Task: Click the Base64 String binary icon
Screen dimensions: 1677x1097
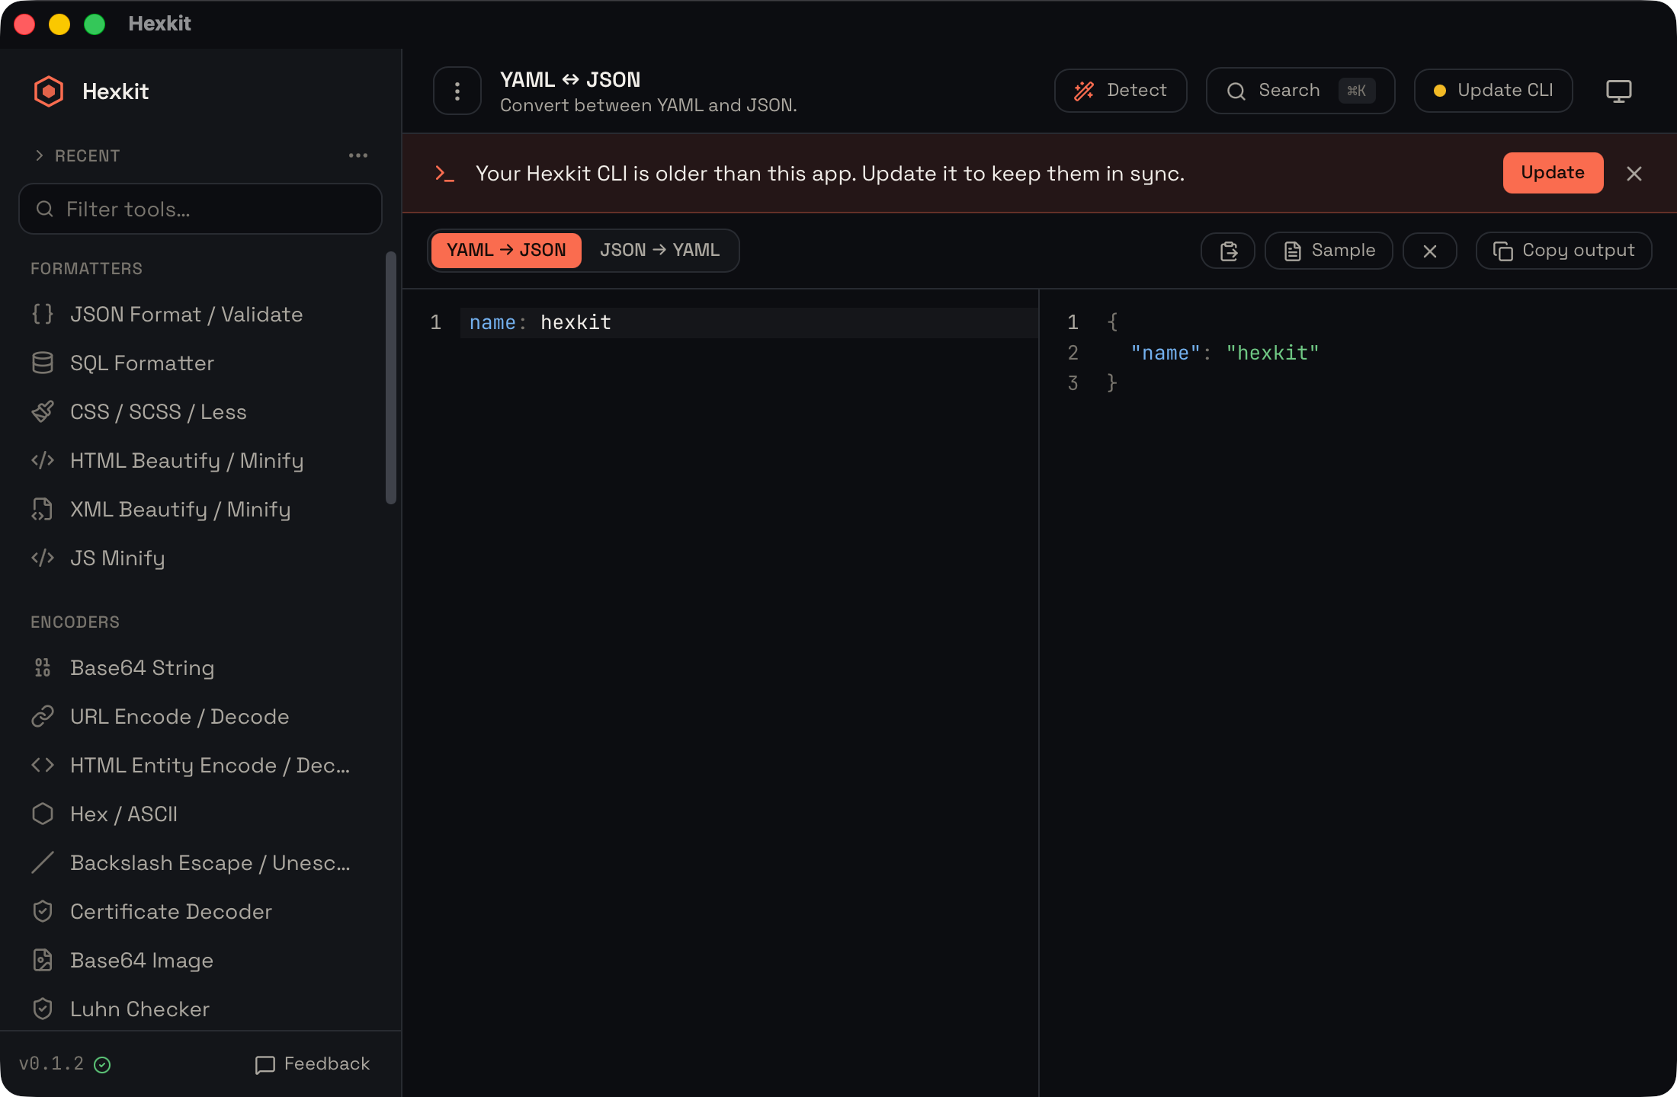Action: 43,668
